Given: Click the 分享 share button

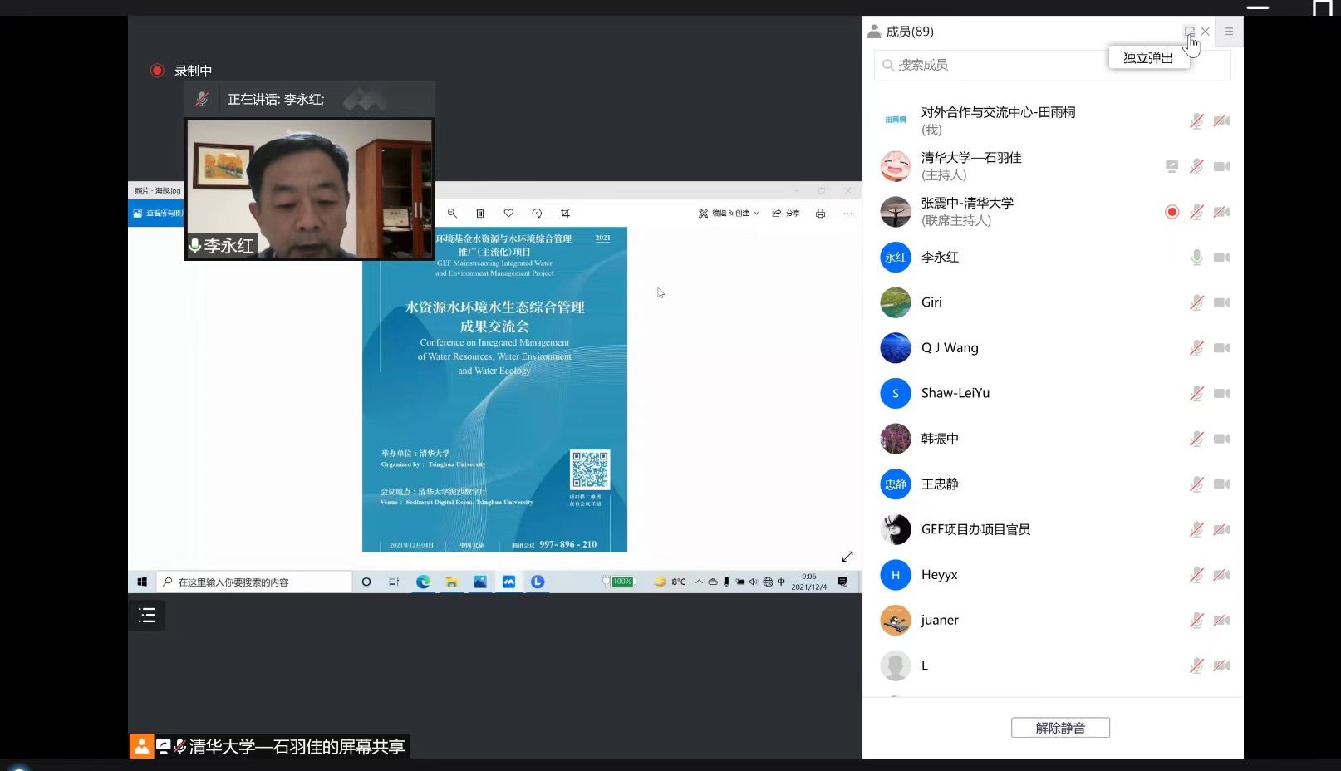Looking at the screenshot, I should pos(786,214).
